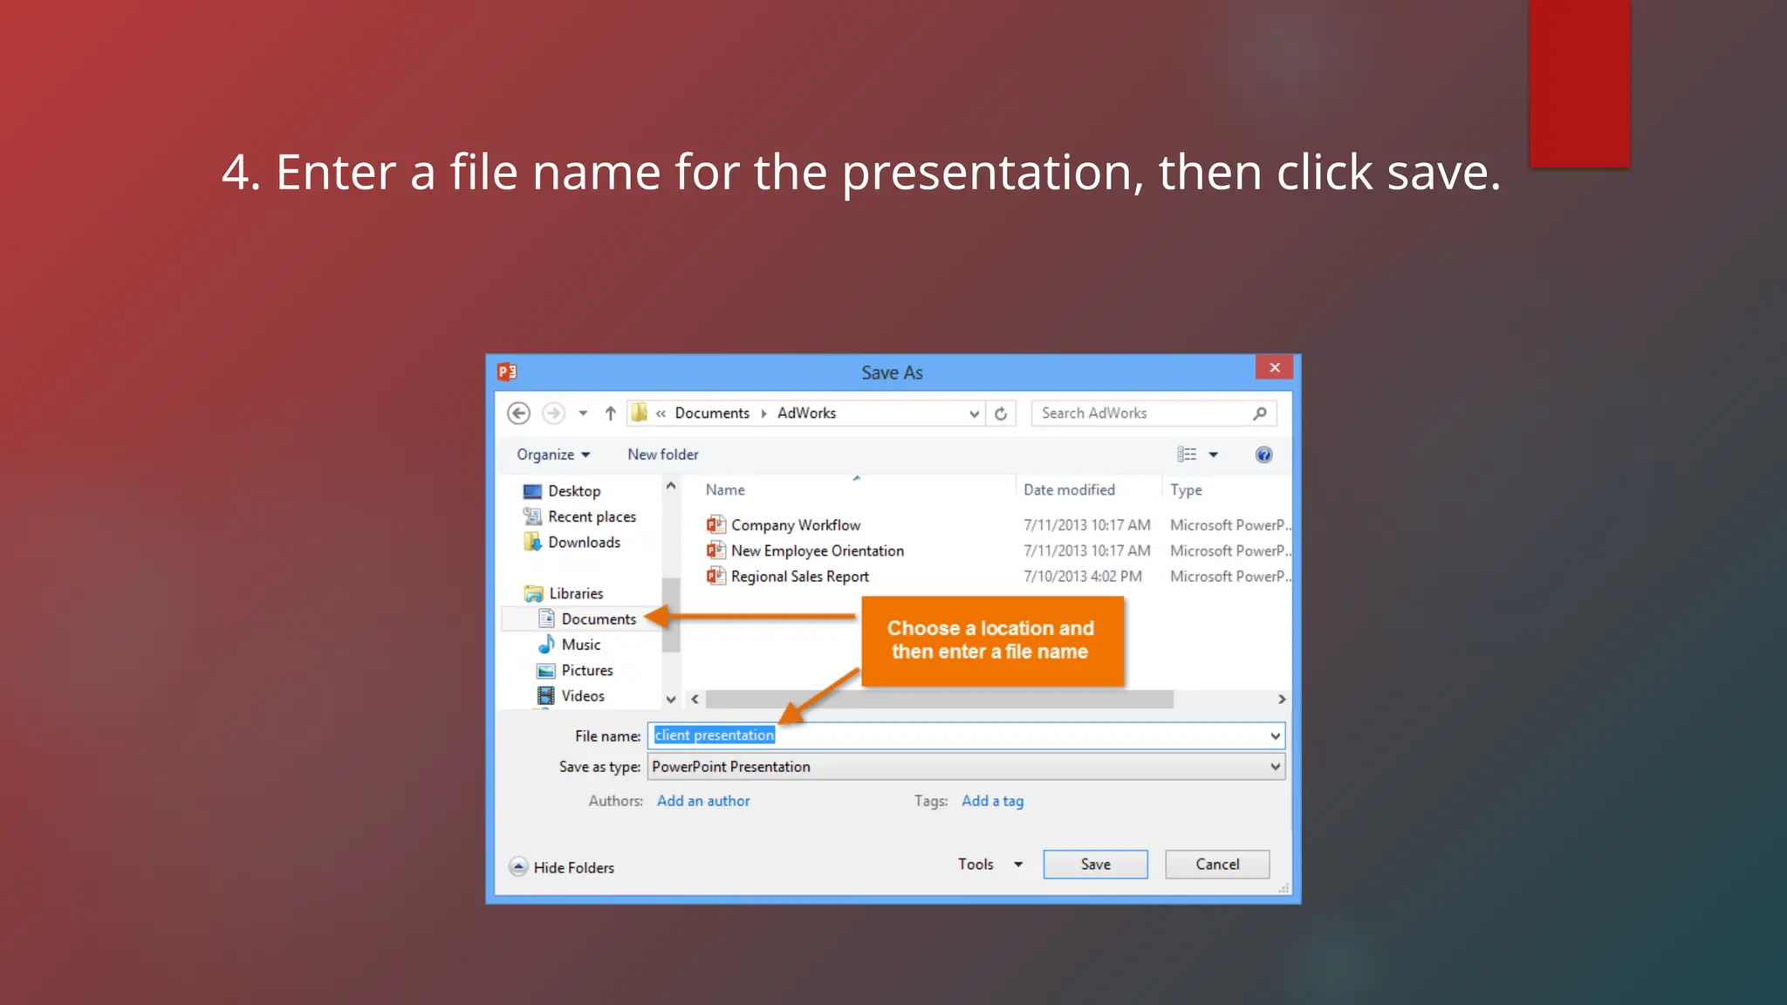This screenshot has height=1005, width=1787.
Task: Change the view layout icon
Action: (x=1187, y=455)
